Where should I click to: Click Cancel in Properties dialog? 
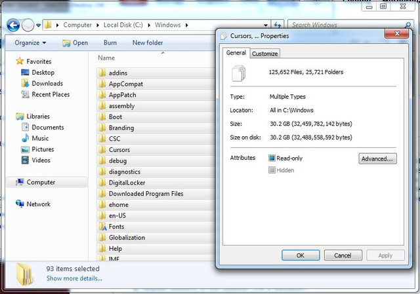click(343, 255)
